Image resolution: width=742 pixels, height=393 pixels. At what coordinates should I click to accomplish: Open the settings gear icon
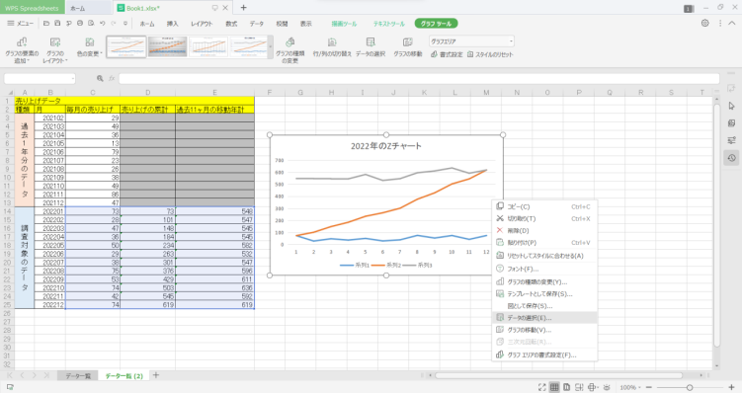point(705,23)
